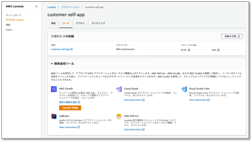Switch to the モニタリング tab

(98, 23)
